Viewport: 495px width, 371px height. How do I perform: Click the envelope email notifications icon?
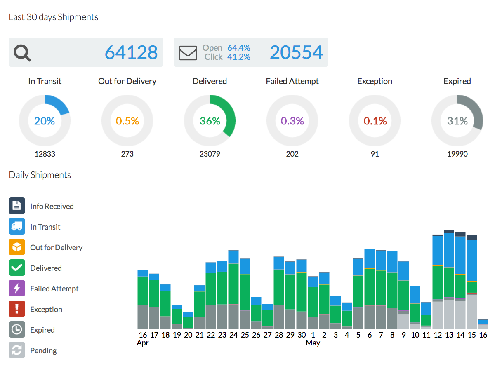pos(187,53)
